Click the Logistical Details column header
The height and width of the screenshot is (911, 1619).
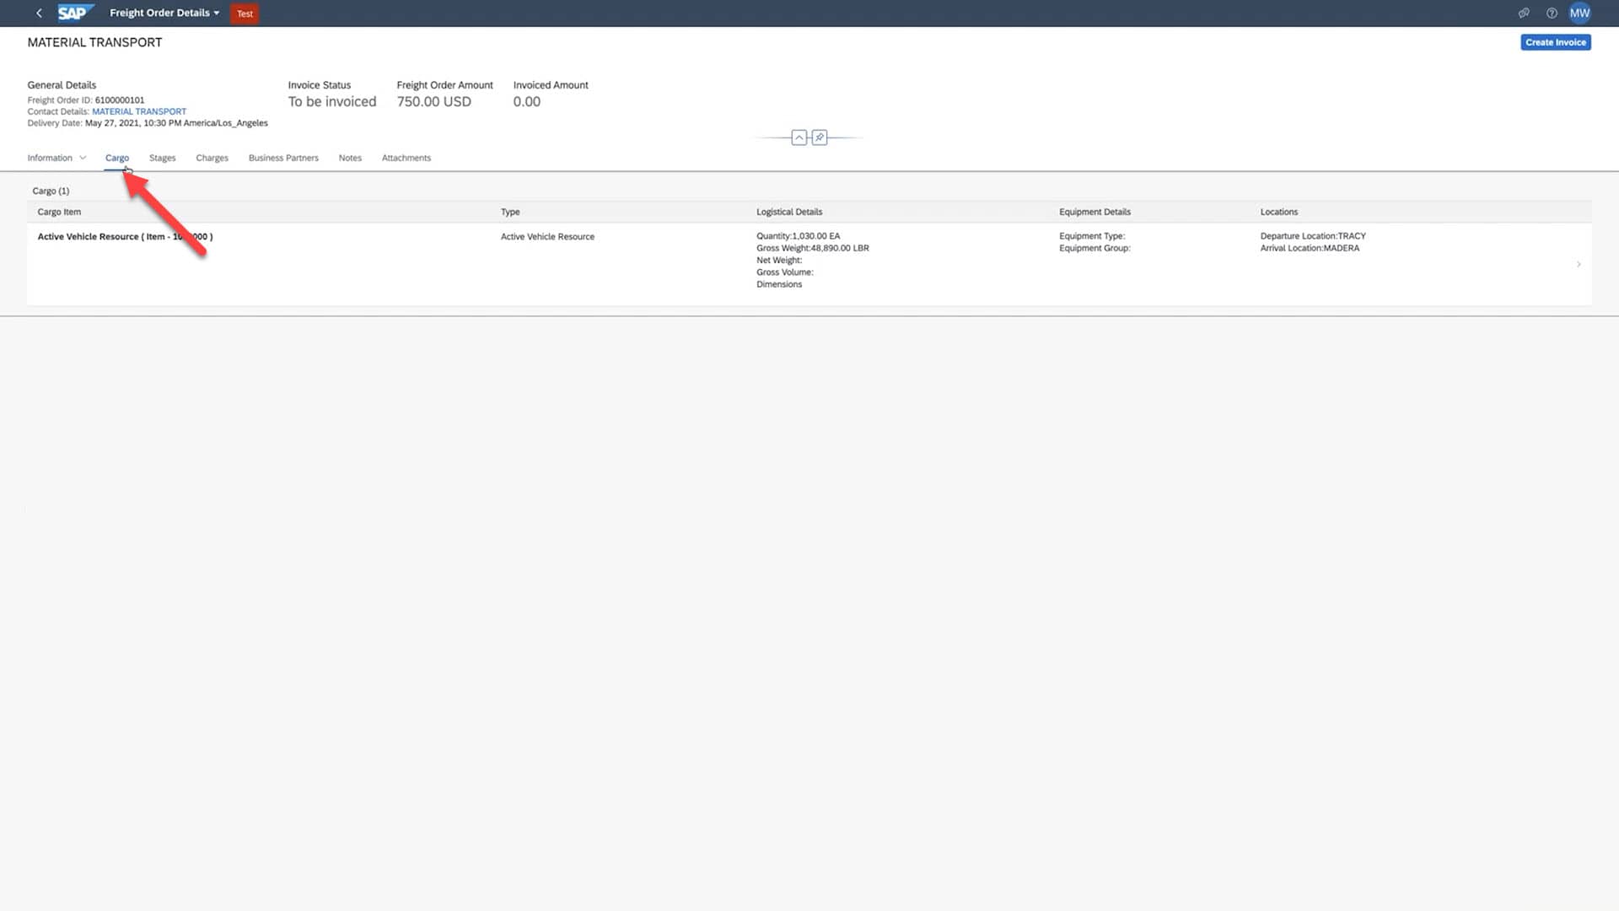click(789, 212)
